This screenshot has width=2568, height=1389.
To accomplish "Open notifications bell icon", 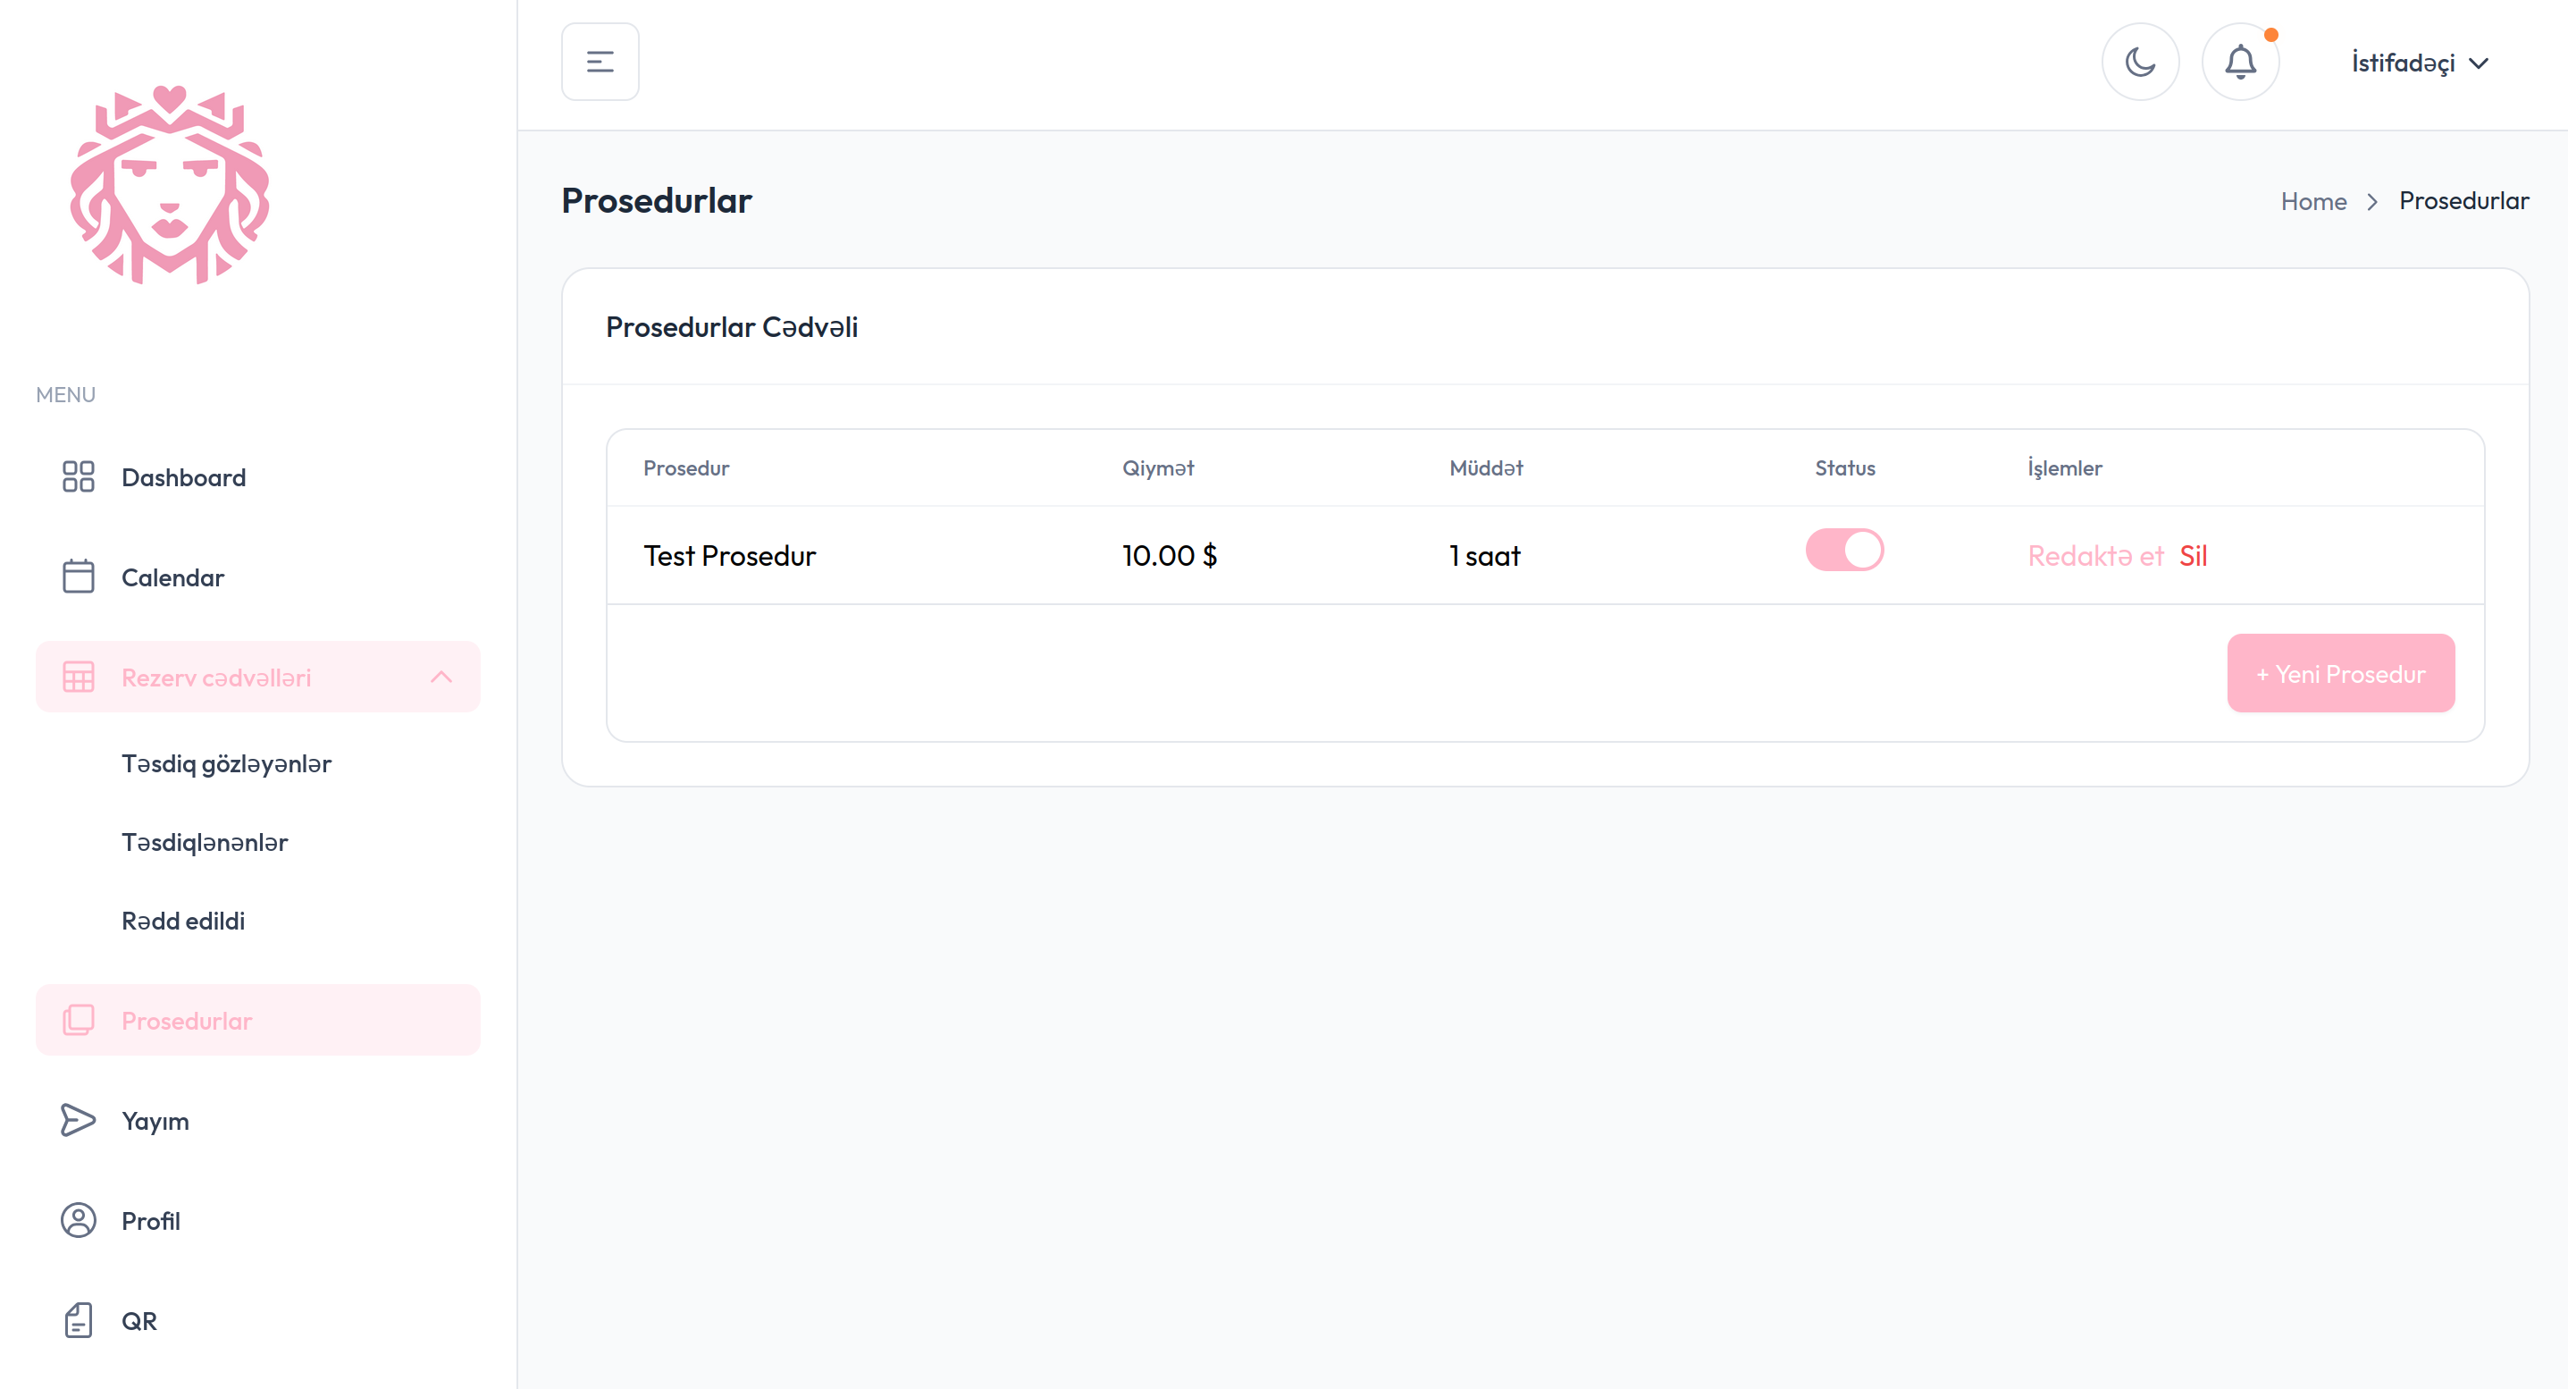I will pyautogui.click(x=2239, y=62).
